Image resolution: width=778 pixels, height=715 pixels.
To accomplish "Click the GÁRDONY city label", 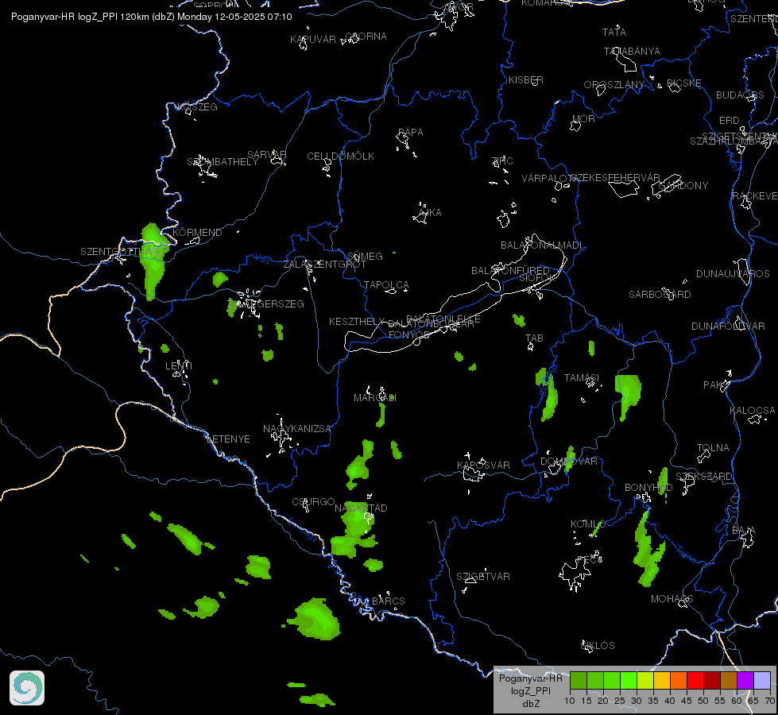I will tap(683, 186).
